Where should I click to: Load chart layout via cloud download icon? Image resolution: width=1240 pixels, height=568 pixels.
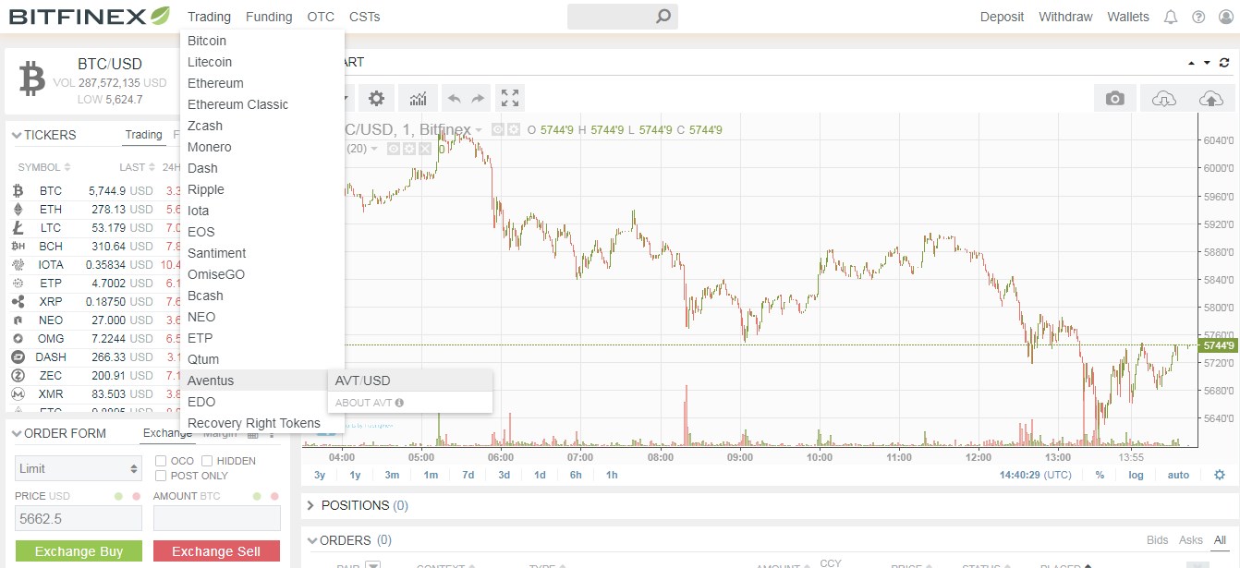1163,97
